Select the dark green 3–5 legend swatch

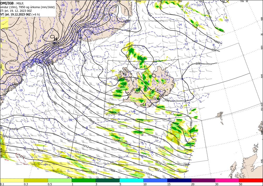(108, 180)
